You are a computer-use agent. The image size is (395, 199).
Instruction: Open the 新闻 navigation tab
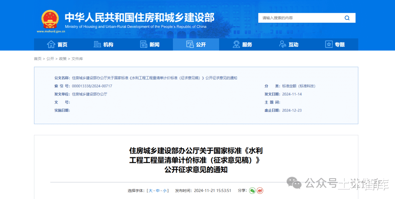pyautogui.click(x=150, y=45)
